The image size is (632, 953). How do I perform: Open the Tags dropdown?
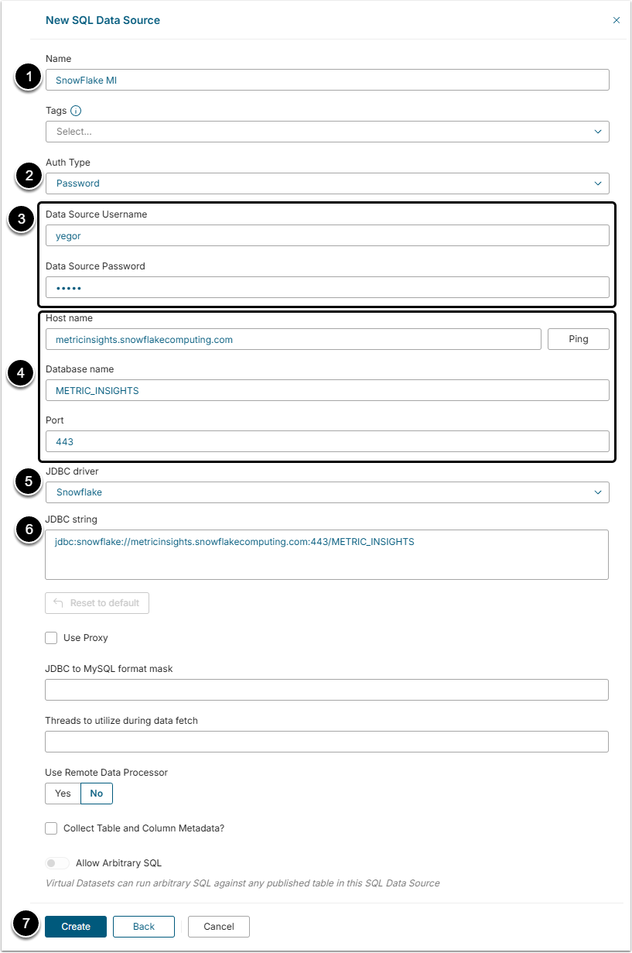pyautogui.click(x=327, y=132)
